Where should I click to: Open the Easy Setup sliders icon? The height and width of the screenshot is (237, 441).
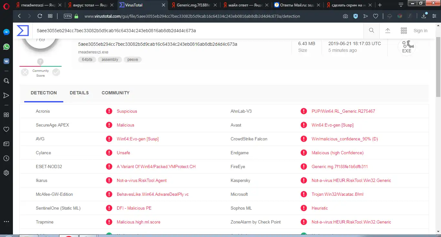coord(434,16)
